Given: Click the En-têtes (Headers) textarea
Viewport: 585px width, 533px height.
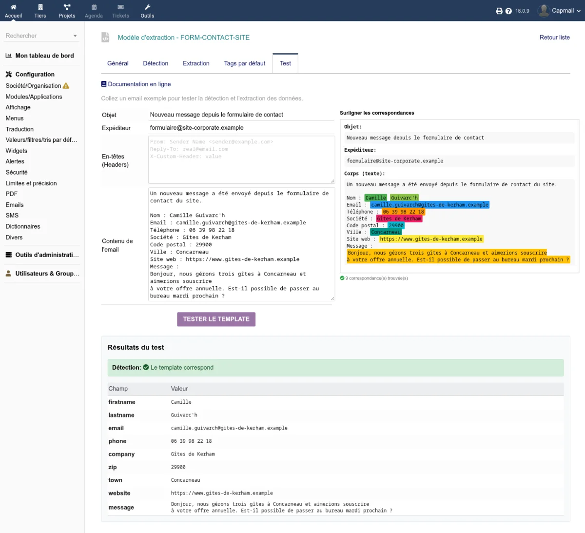Looking at the screenshot, I should coord(241,160).
